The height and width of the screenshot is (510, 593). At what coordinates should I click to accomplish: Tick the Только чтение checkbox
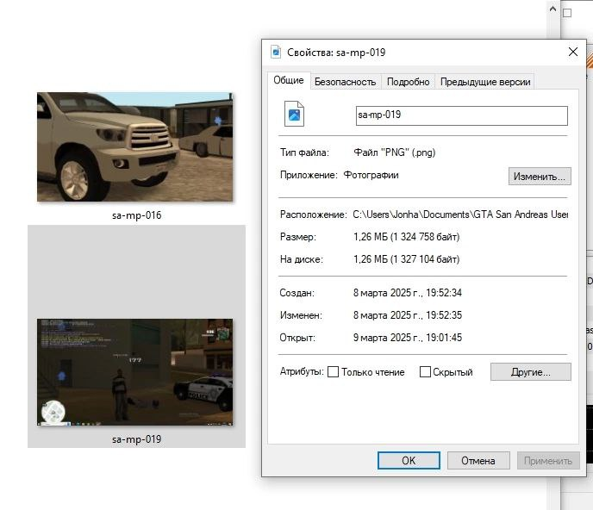334,372
